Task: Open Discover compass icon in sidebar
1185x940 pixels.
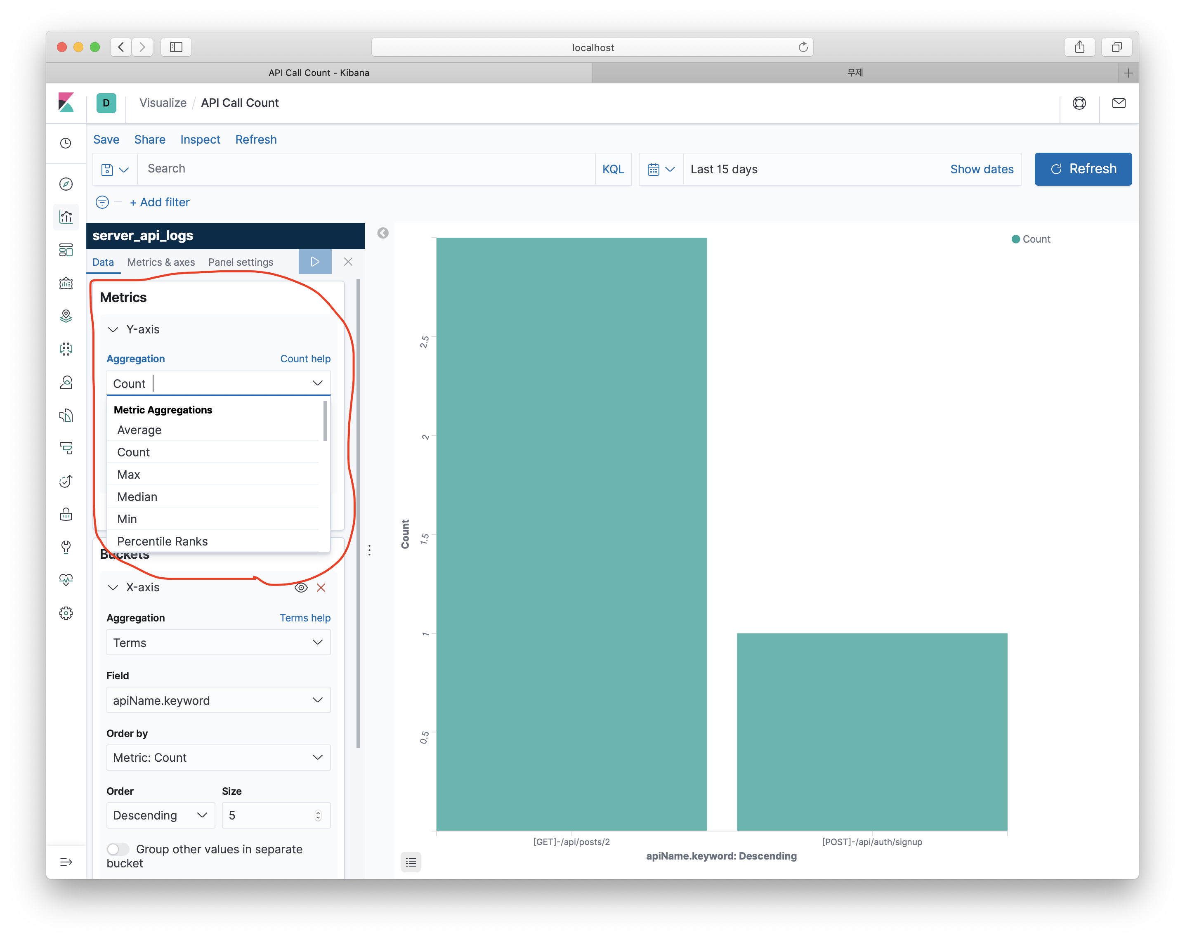Action: pyautogui.click(x=66, y=184)
